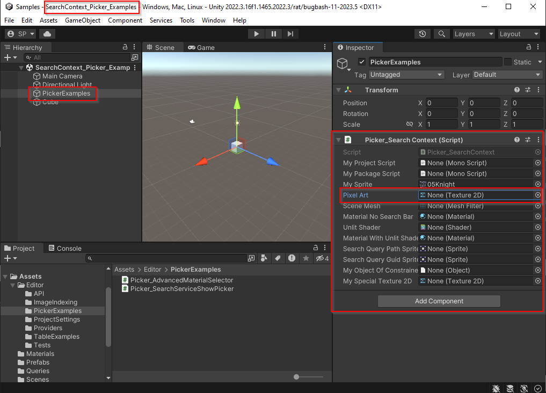Click object picker circle for Pixel Art

[x=537, y=195]
